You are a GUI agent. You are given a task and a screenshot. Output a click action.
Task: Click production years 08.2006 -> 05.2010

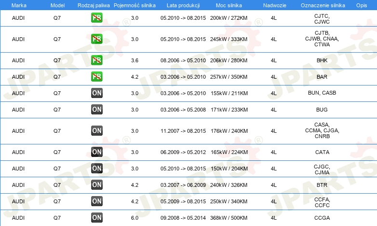183,60
